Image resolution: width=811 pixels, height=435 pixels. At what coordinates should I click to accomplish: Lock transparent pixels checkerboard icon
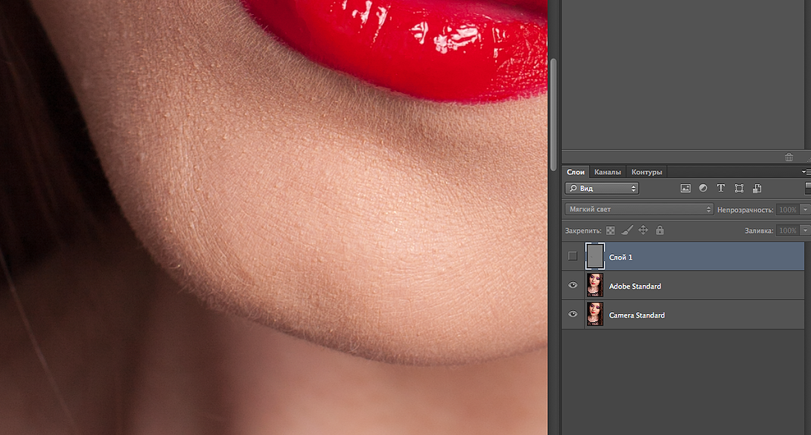pyautogui.click(x=611, y=231)
